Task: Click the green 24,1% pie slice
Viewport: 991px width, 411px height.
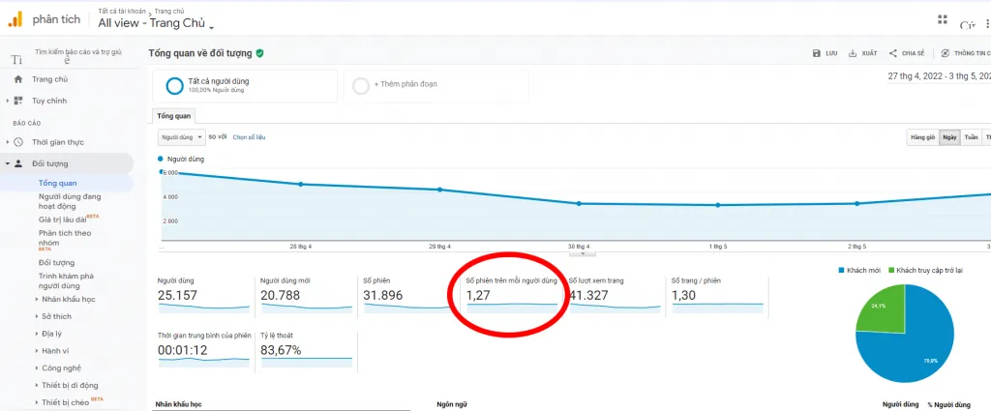Action: click(882, 309)
